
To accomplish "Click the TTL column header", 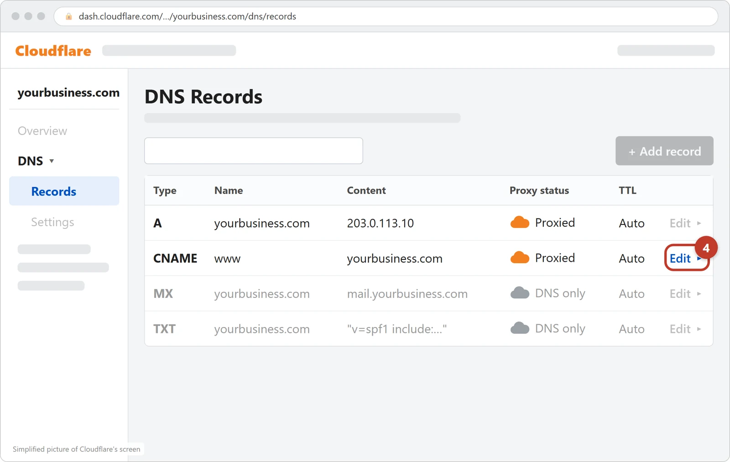I will point(627,191).
